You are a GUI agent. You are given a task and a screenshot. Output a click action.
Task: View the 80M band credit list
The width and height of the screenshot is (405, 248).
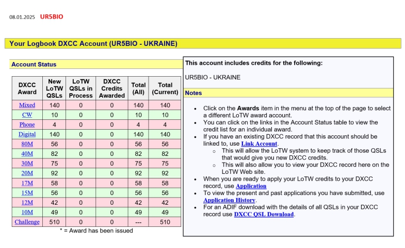tap(27, 144)
